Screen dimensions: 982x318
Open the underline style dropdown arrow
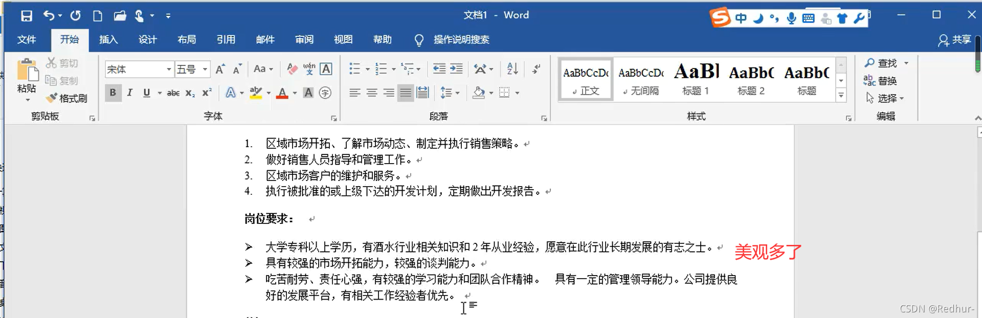(160, 93)
